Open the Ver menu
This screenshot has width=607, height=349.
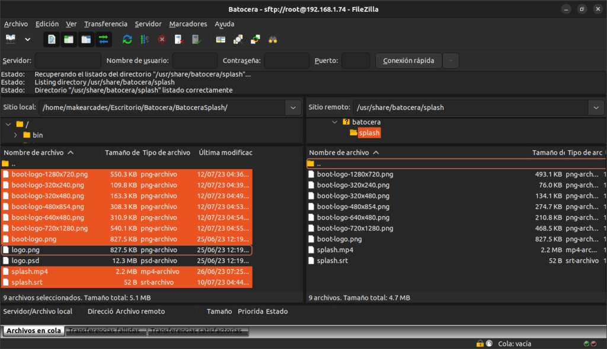(71, 24)
